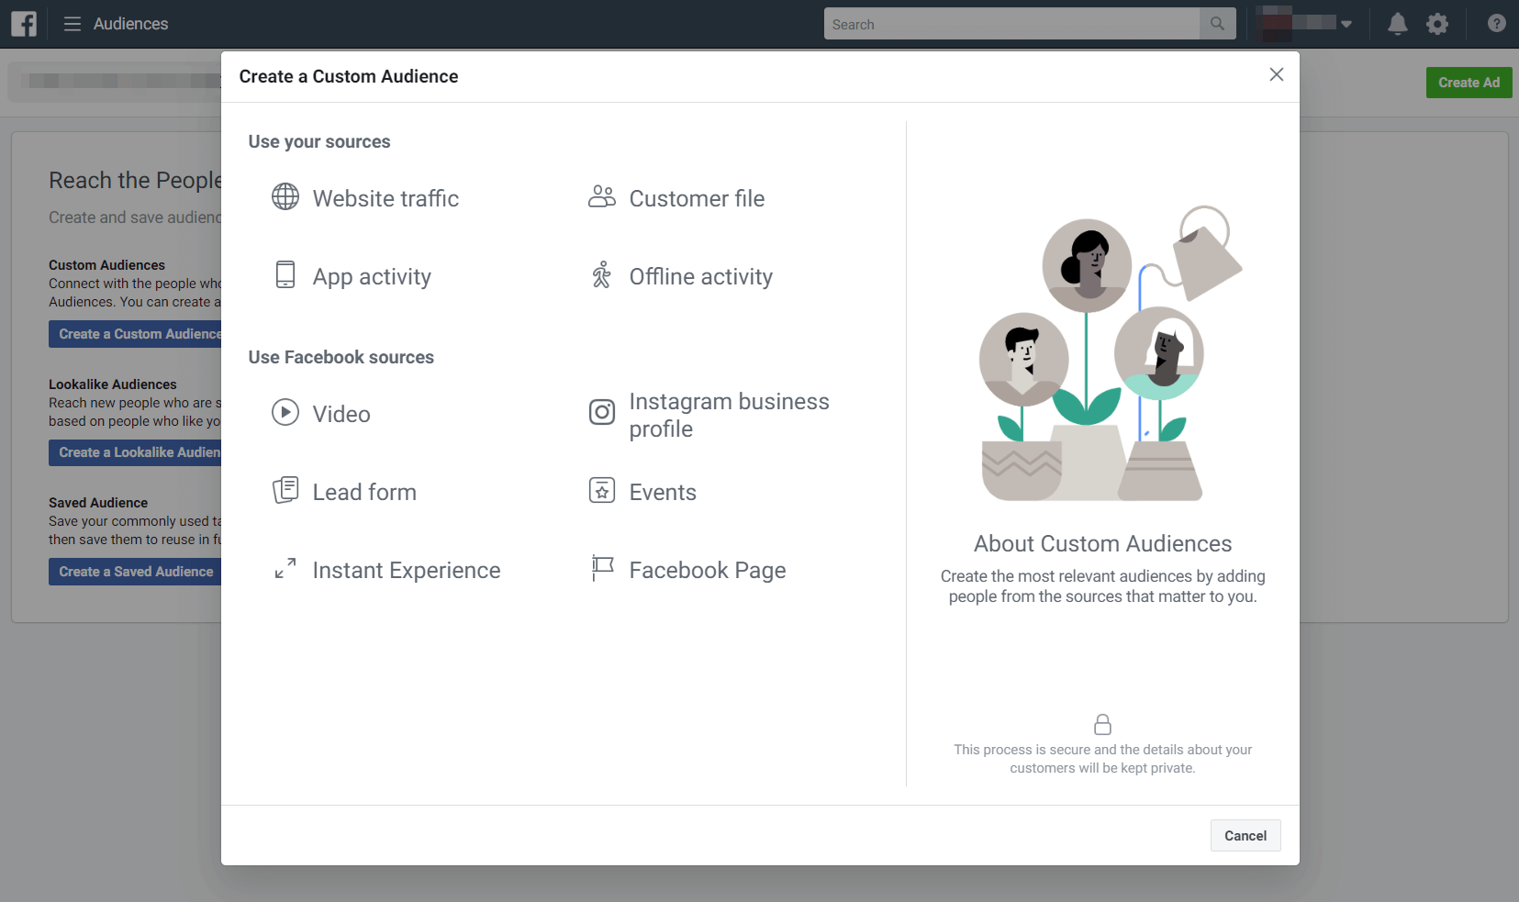
Task: Select the Events star icon
Action: point(602,490)
